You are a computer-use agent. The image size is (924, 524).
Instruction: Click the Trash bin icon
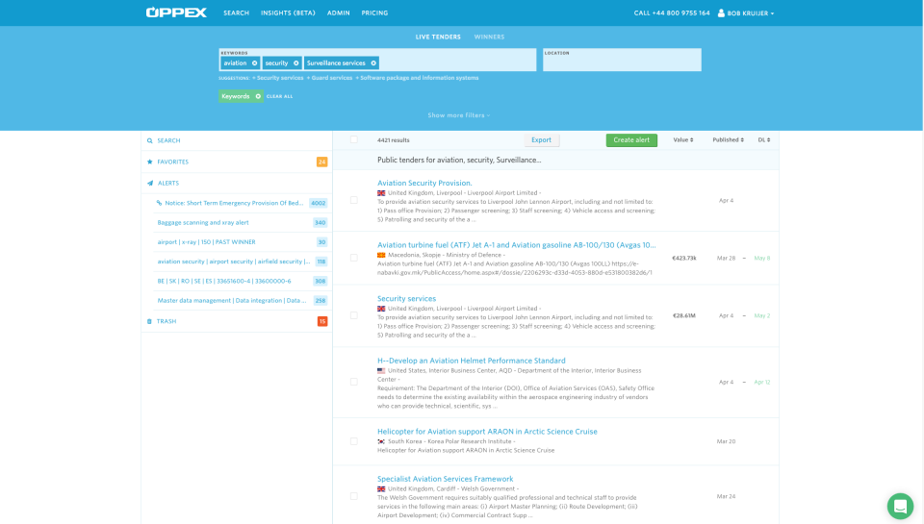[x=149, y=321]
